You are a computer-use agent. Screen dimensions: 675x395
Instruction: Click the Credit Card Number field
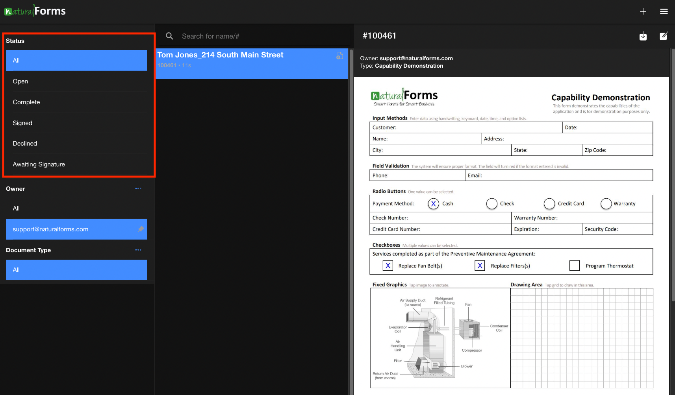[x=440, y=229]
